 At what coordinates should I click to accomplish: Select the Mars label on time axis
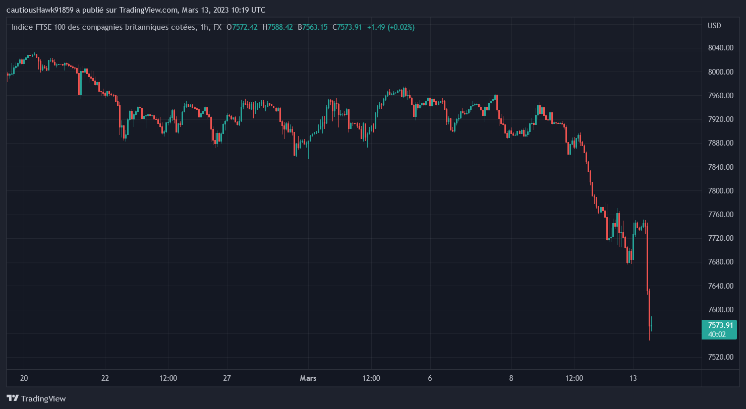(308, 378)
